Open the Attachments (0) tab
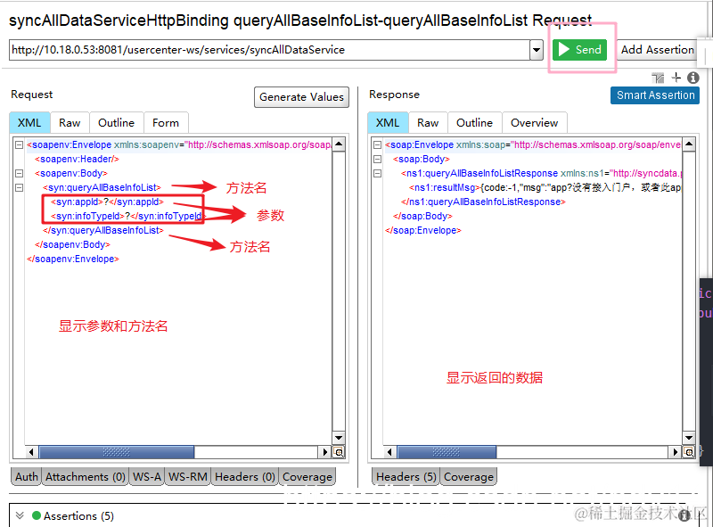 (85, 476)
